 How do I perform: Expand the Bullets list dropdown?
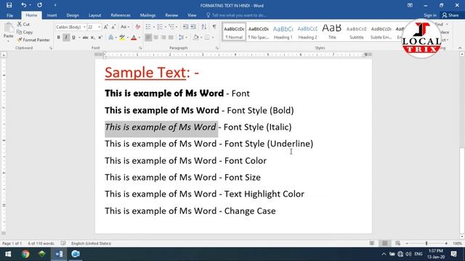tap(154, 28)
